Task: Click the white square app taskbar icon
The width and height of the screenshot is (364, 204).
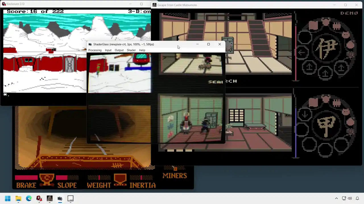Action: click(x=71, y=198)
